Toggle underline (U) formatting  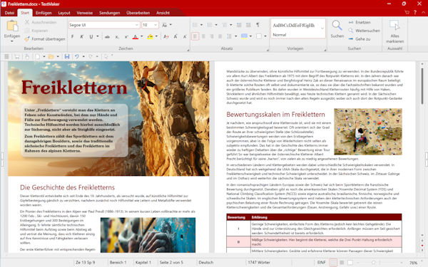pyautogui.click(x=91, y=36)
